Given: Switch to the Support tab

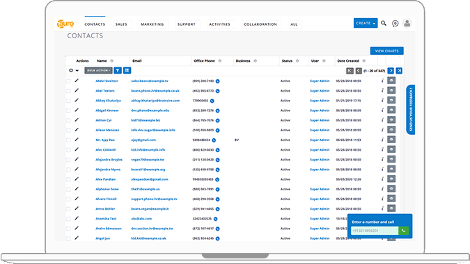Looking at the screenshot, I should point(186,24).
